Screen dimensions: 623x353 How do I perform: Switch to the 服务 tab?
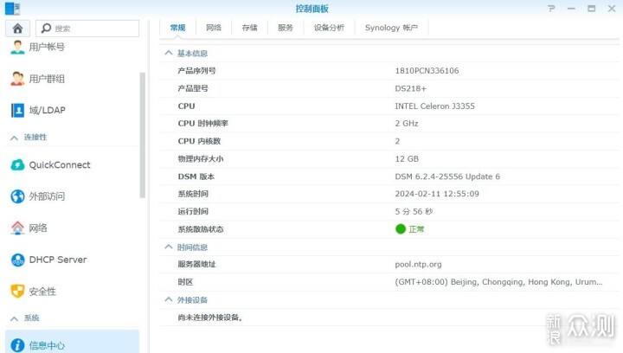[x=286, y=28]
